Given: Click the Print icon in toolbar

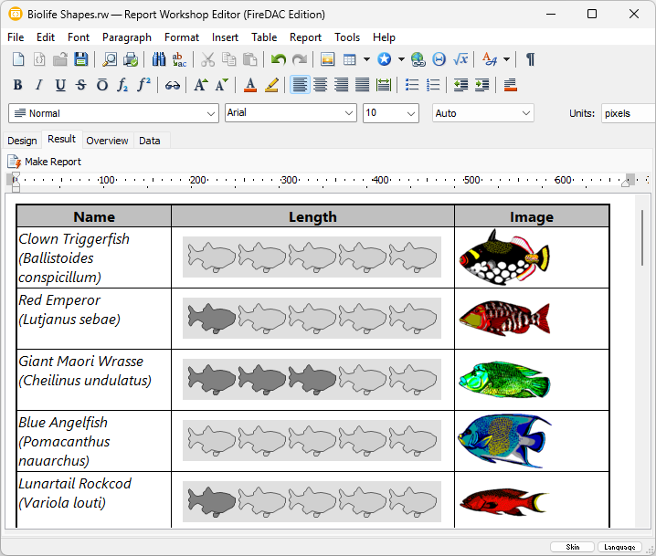Looking at the screenshot, I should click(131, 59).
